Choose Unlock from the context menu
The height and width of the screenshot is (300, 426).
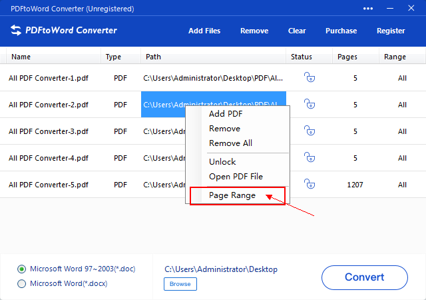[x=222, y=162]
